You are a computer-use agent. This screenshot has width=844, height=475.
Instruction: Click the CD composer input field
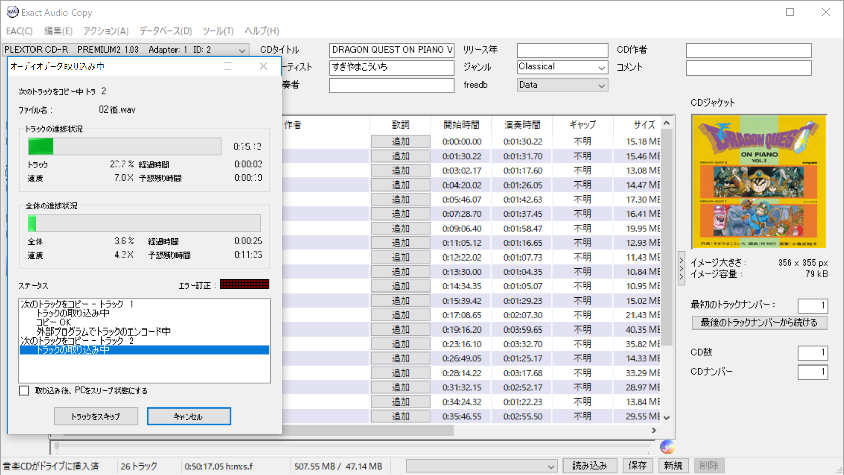tap(749, 50)
